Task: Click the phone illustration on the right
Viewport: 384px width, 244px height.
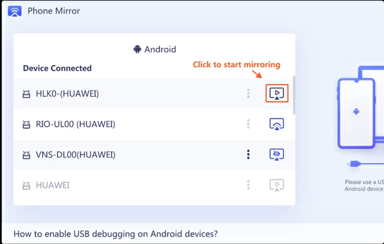Action: pos(356,112)
